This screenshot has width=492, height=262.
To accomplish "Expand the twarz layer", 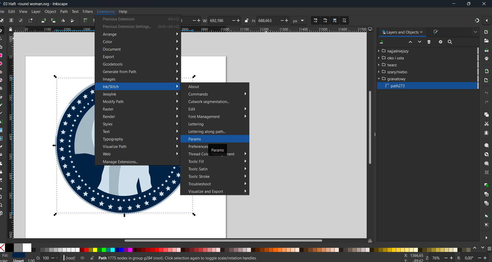I will [x=379, y=65].
